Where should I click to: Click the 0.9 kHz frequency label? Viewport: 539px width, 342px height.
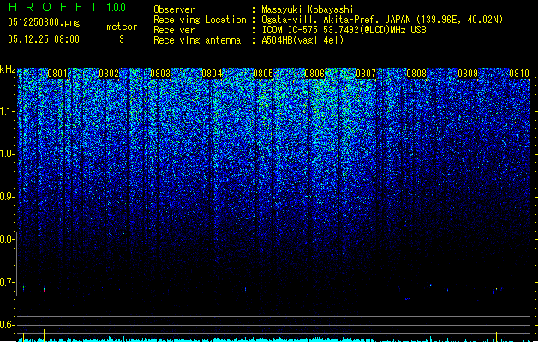[x=8, y=197]
